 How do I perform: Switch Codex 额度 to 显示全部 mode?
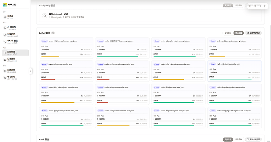coord(238,33)
